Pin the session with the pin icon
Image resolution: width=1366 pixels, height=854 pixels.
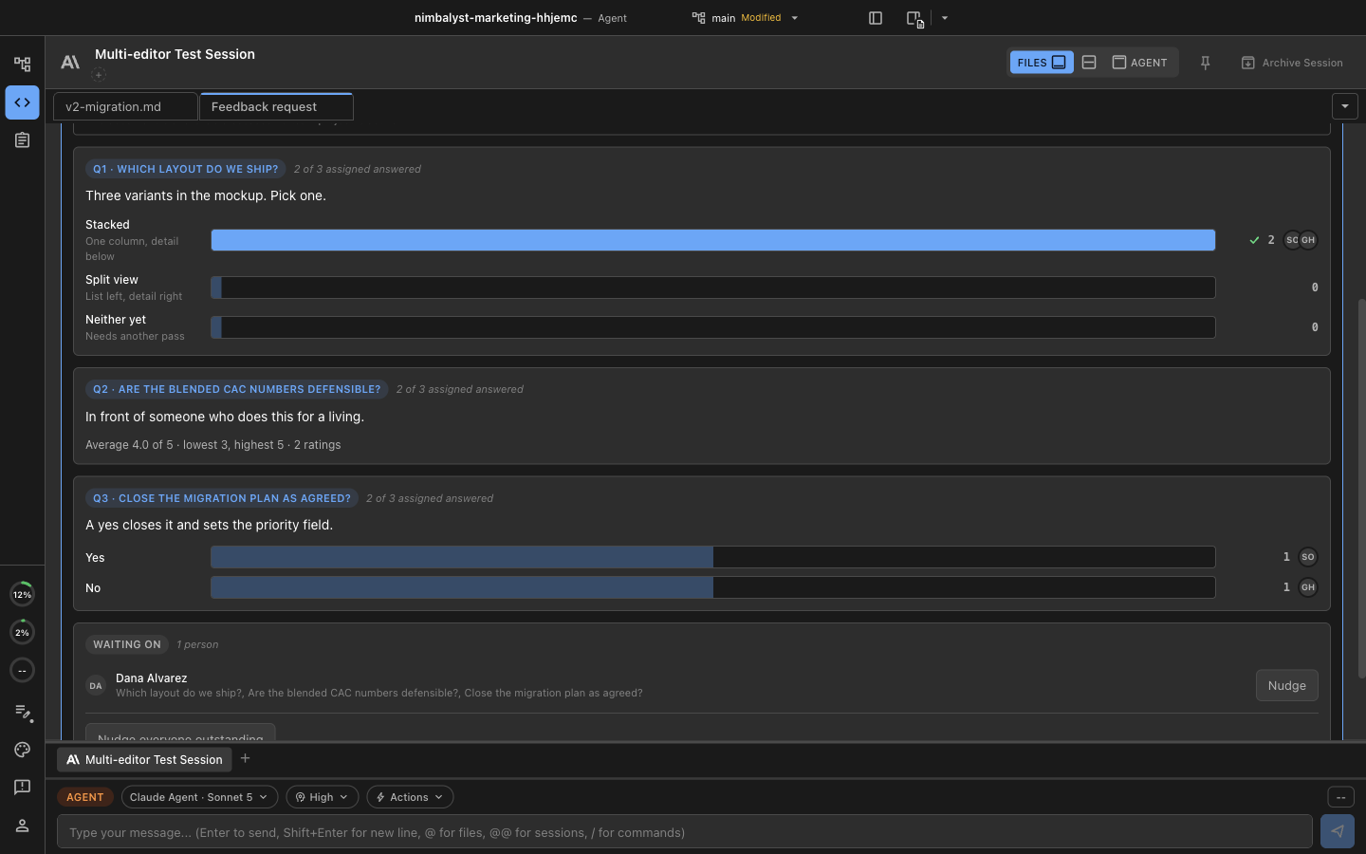(1205, 63)
